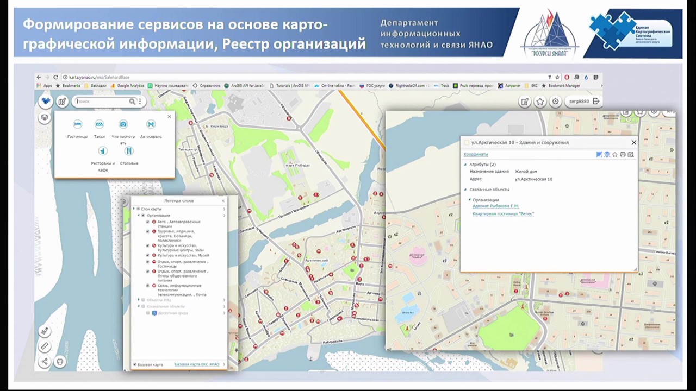Collapse the Атрибуты (2) section
Image resolution: width=696 pixels, height=391 pixels.
(x=465, y=165)
